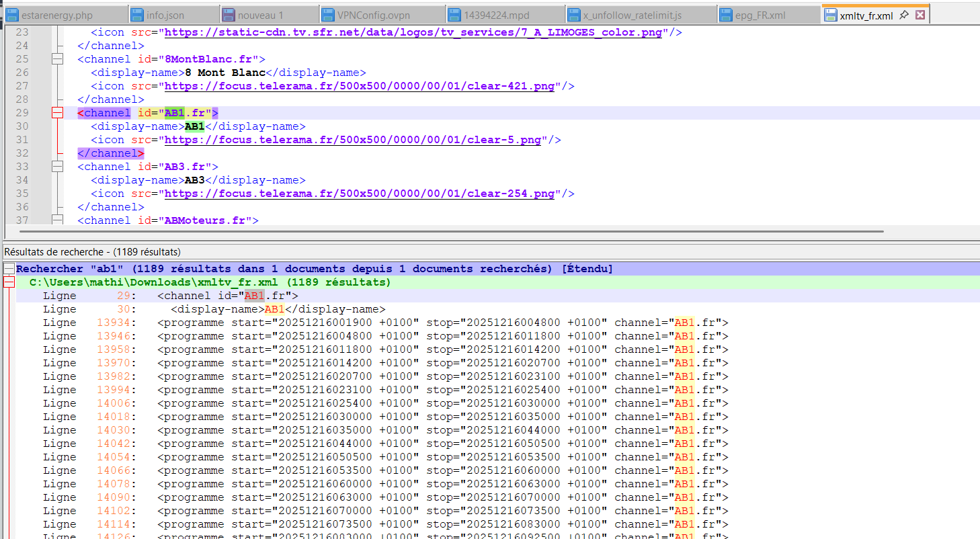Collapse the xmltv_fr.xml file results node
The image size is (980, 539).
click(9, 282)
